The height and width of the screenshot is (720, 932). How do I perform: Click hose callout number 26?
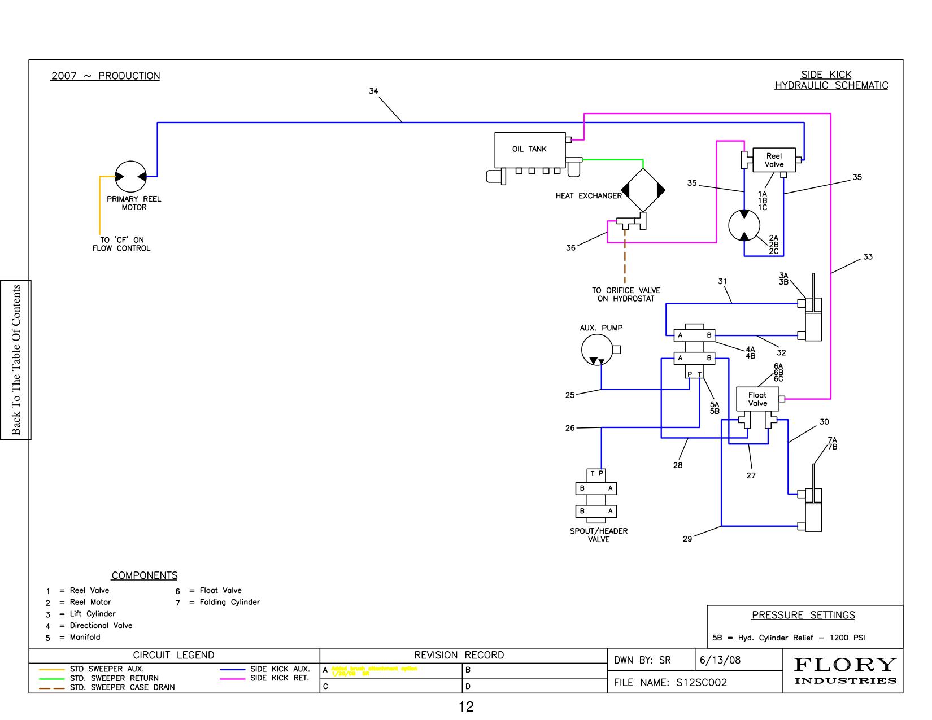tap(569, 428)
